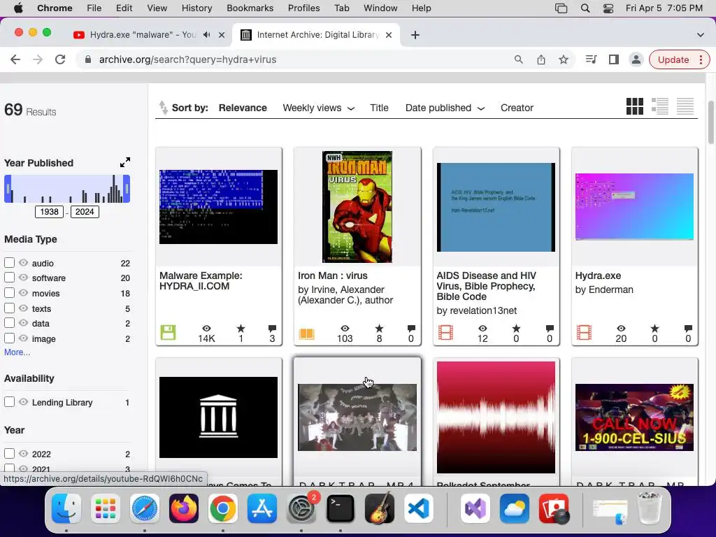
Task: Sort results by Creator
Action: pyautogui.click(x=517, y=108)
